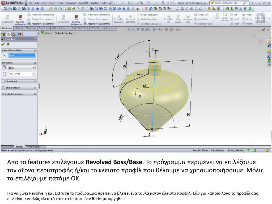Open the Reference Geometry tool
Screen dimensions: 272x204
tap(260, 18)
